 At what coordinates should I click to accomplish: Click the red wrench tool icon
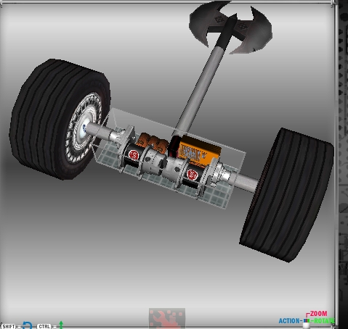167,318
